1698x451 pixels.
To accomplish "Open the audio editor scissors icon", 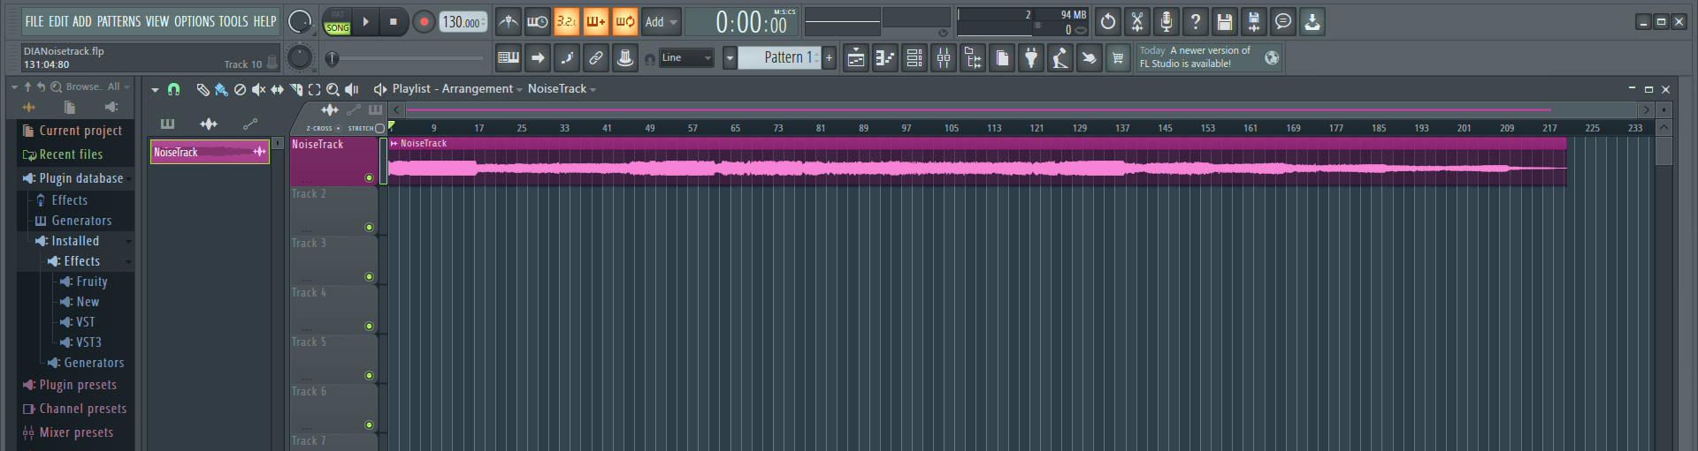I will tap(1137, 21).
